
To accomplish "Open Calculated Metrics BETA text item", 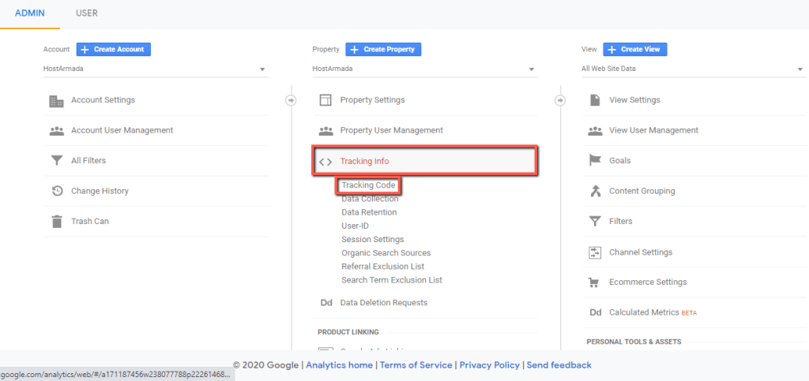I will [x=653, y=312].
